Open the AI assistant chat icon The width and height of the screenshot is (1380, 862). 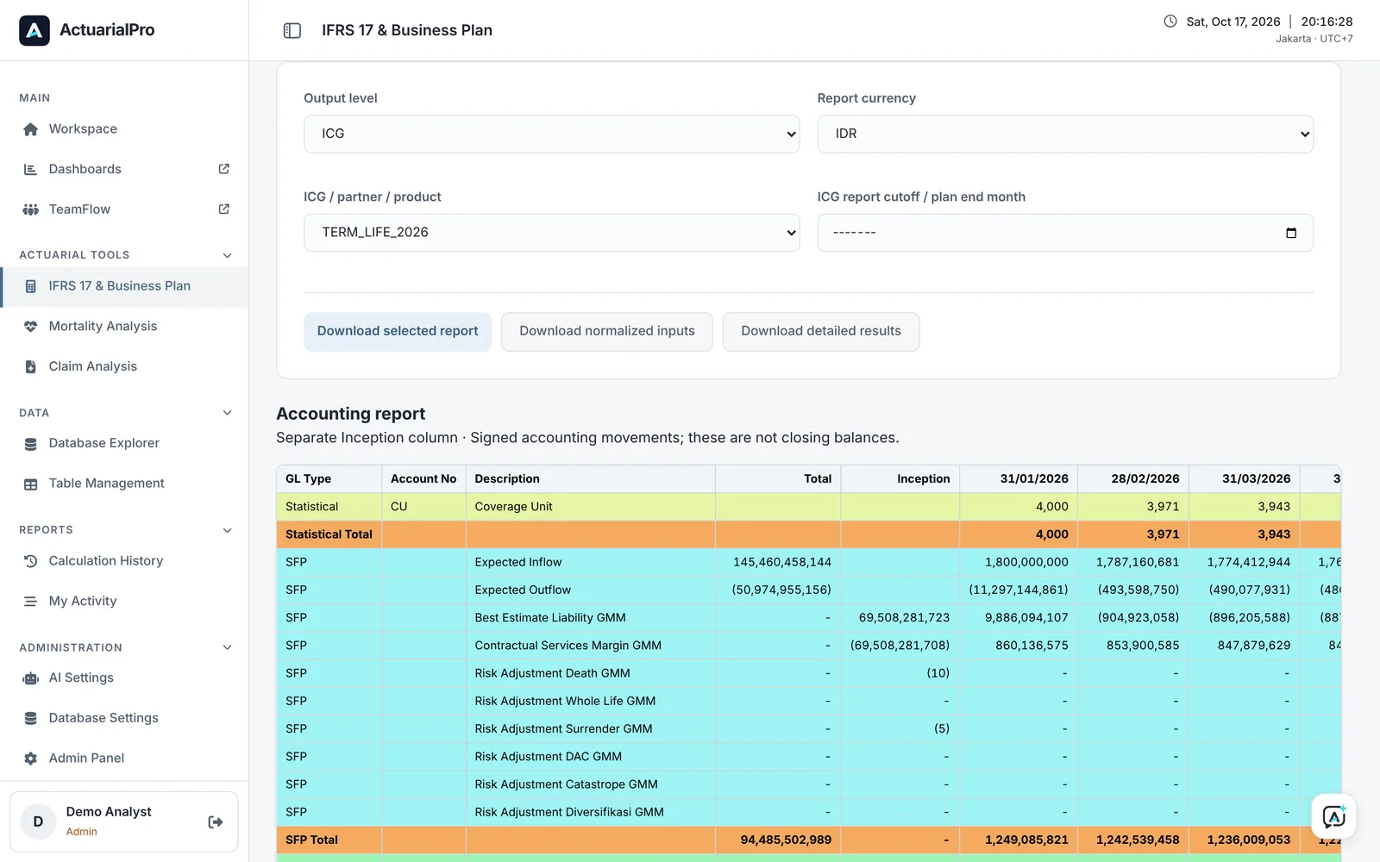(1333, 816)
